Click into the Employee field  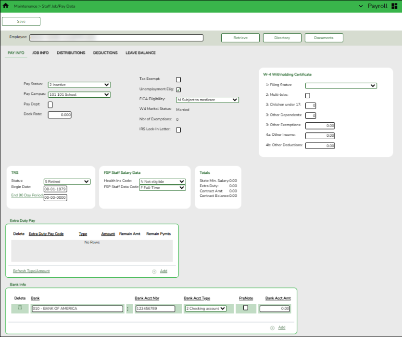(116, 38)
